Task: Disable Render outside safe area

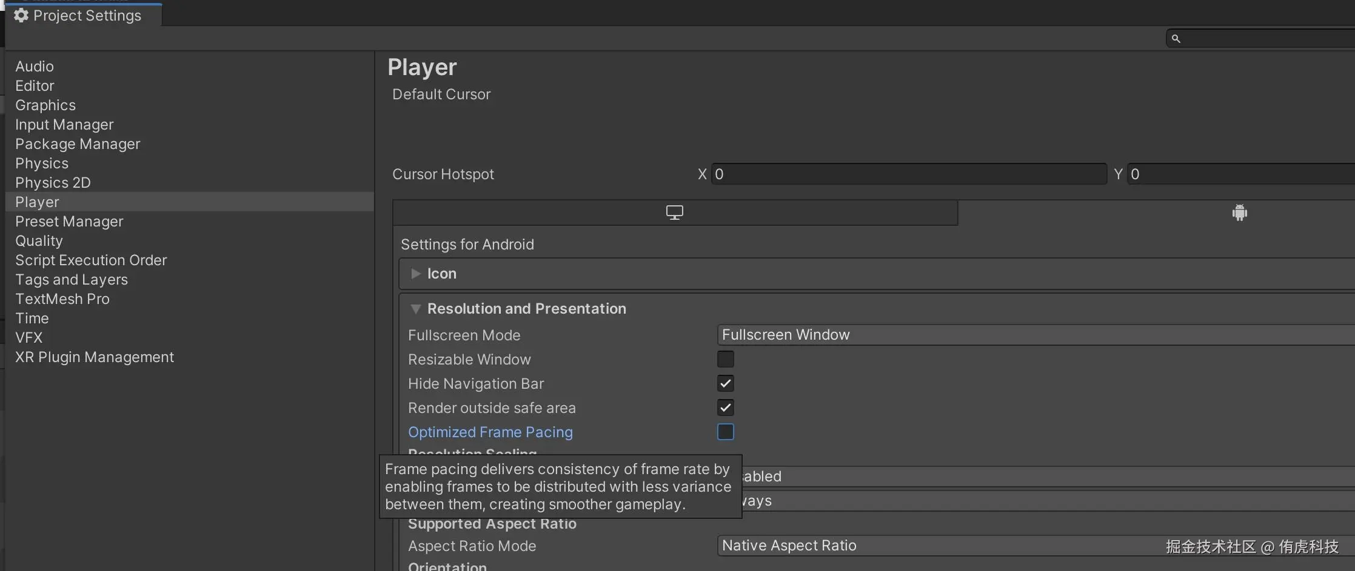Action: click(725, 408)
